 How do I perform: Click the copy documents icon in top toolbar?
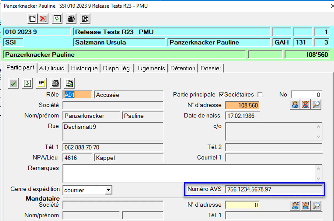tap(85, 19)
